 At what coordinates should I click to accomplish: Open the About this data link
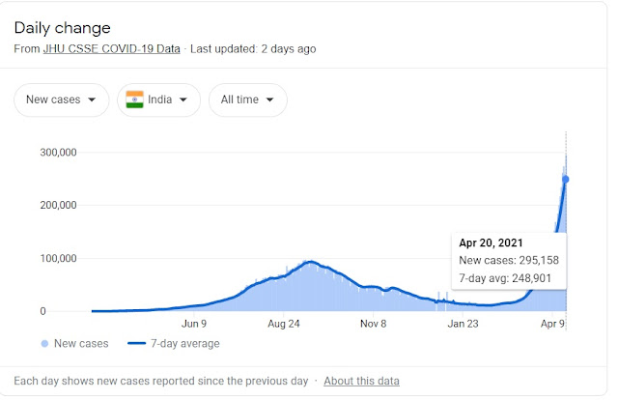(x=361, y=381)
